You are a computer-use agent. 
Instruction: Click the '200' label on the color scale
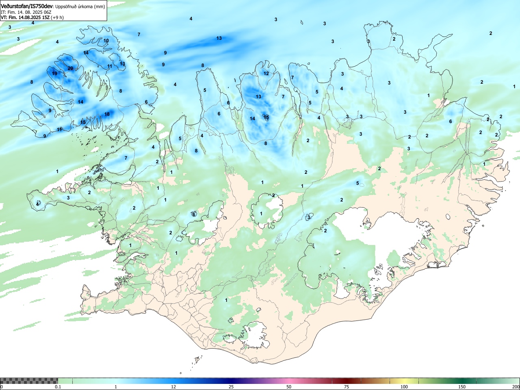[516, 387]
